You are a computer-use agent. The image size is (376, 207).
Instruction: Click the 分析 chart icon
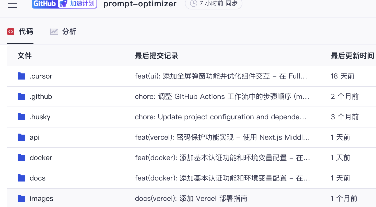pyautogui.click(x=53, y=31)
